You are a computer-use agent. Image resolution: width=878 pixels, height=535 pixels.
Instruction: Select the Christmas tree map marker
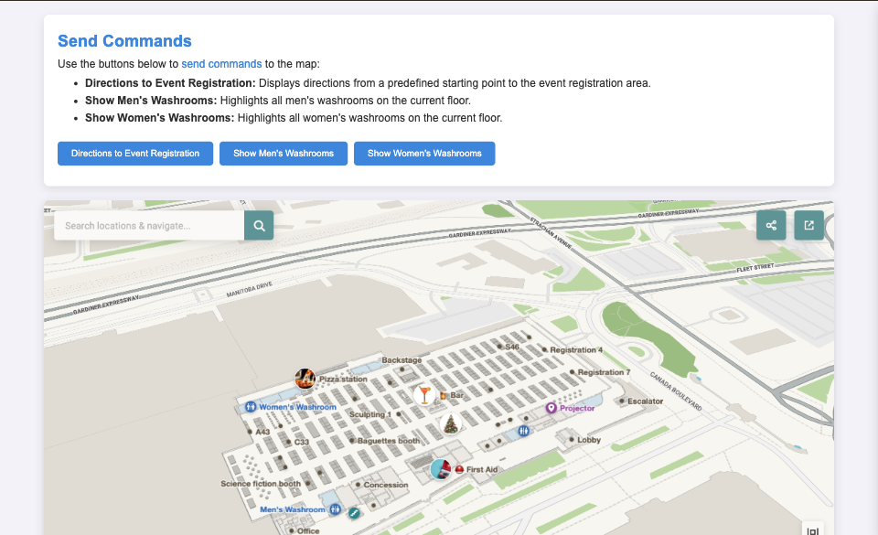coord(450,424)
